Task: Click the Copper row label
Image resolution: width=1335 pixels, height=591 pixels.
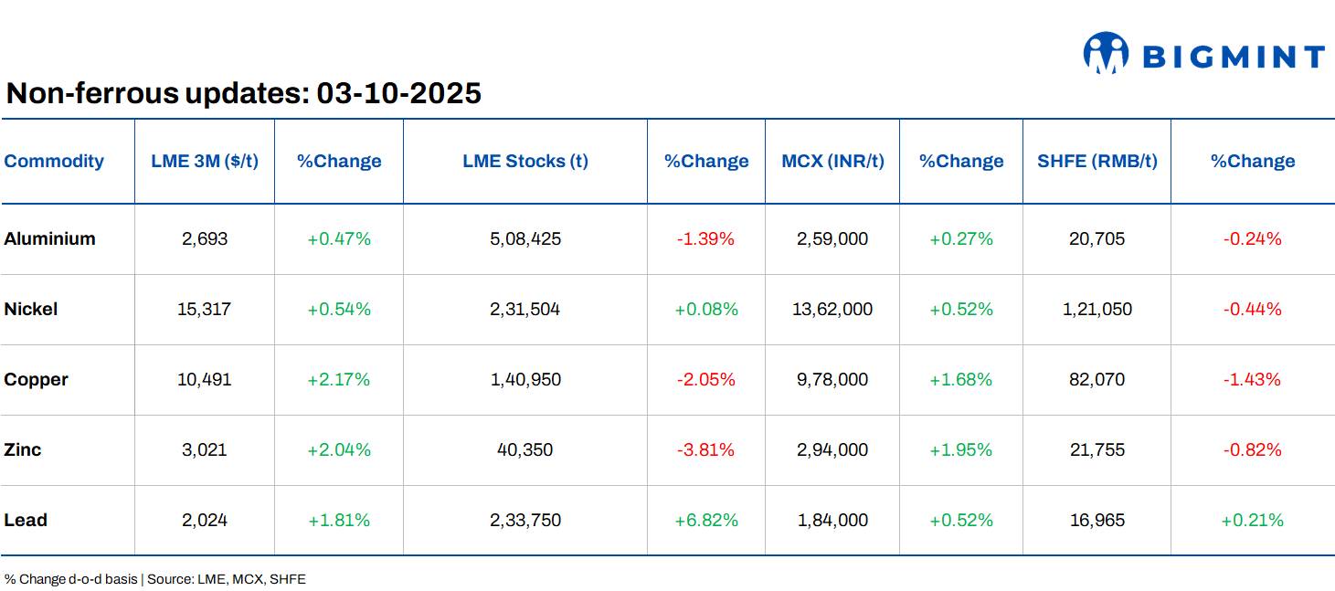Action: click(x=36, y=379)
